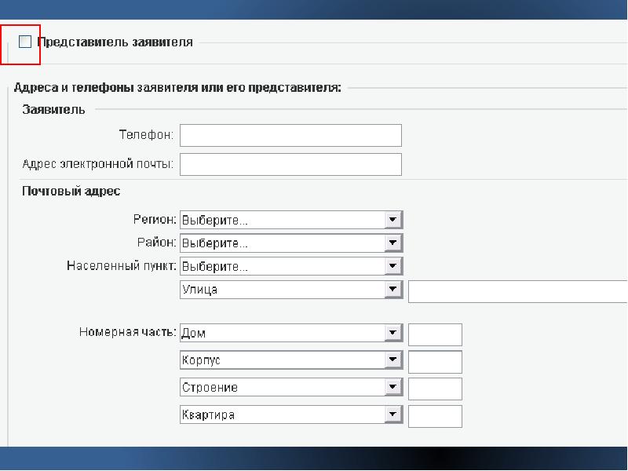
Task: Click the Почтовый адрес section heading
Action: point(71,191)
